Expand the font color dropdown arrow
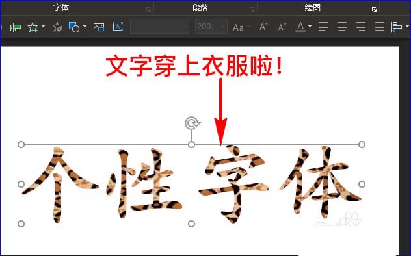 (x=310, y=27)
